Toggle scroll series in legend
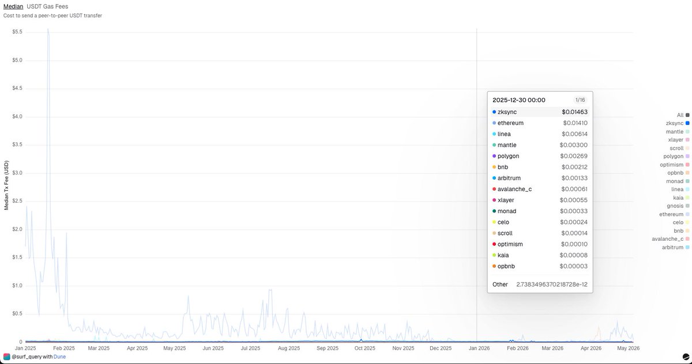Screen dimensions: 692x364 point(679,148)
